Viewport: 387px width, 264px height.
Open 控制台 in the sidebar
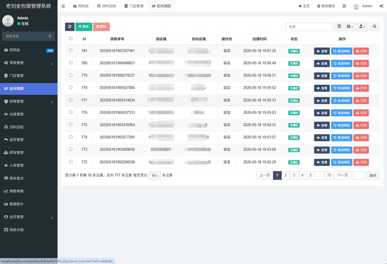coord(29,50)
